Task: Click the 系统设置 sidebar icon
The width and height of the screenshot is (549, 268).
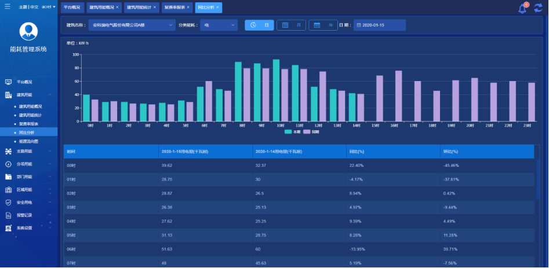Action: tap(8, 228)
